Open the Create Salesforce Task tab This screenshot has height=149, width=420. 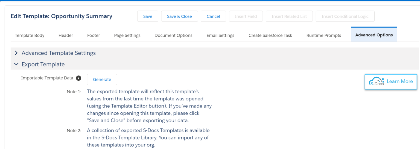(x=270, y=35)
